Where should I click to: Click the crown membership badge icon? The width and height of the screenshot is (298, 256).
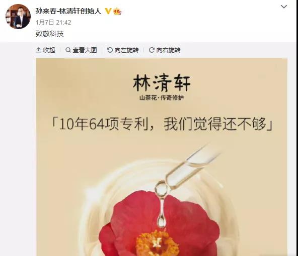[117, 12]
